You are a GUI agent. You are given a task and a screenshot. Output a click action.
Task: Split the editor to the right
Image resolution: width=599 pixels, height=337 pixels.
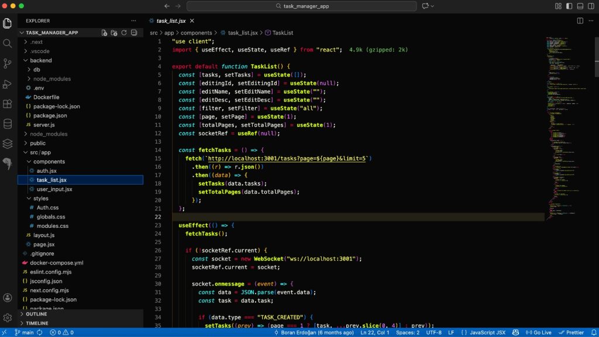580,20
